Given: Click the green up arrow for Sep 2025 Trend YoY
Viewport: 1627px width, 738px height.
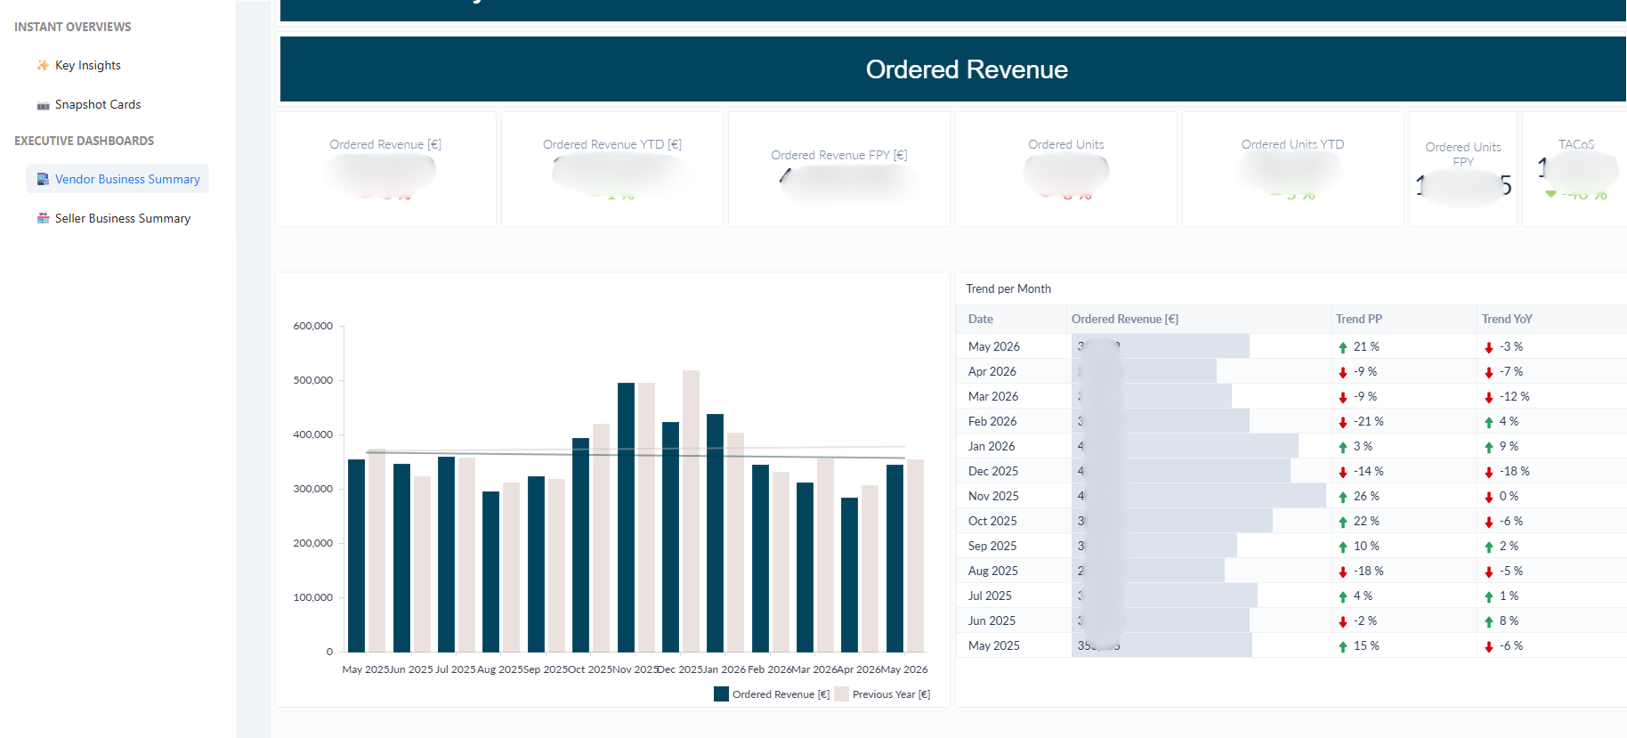Looking at the screenshot, I should (1489, 547).
